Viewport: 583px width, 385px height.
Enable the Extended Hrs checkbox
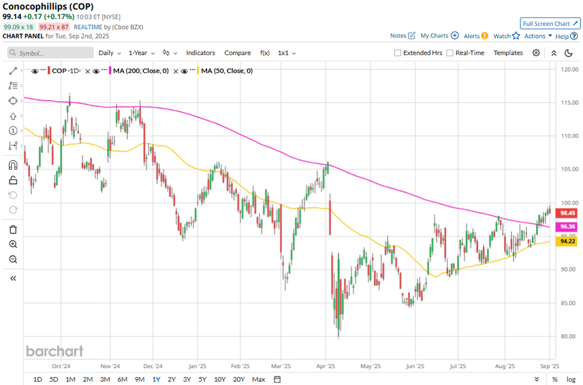(398, 53)
